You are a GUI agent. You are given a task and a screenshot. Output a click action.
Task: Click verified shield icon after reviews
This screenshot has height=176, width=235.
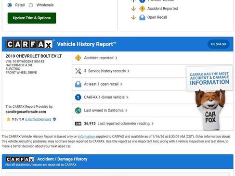point(54,119)
